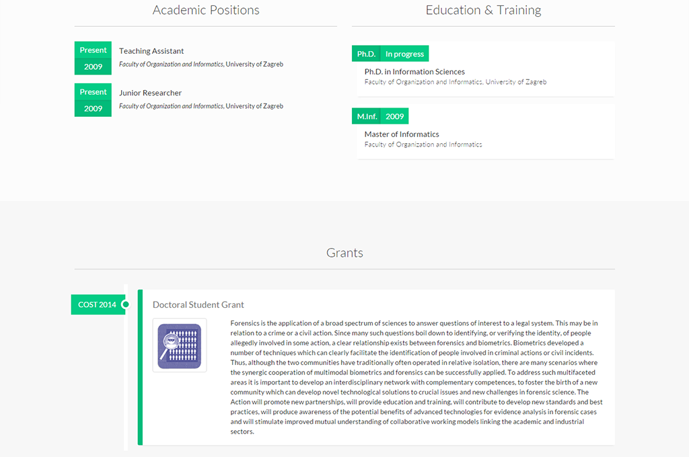Click the 2009 badge beside Junior Researcher
The image size is (689, 457).
[93, 108]
